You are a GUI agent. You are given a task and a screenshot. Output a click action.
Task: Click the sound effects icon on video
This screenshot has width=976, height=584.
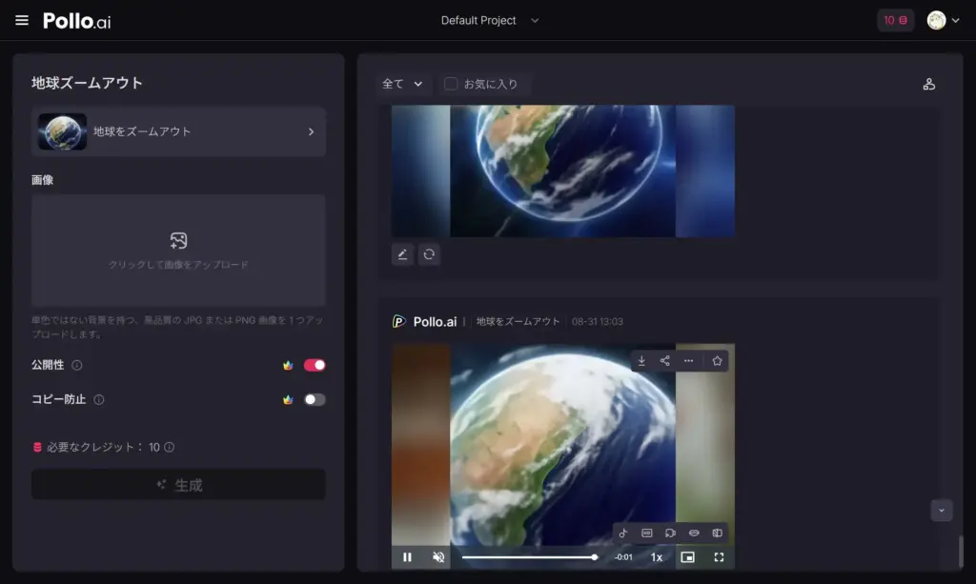(670, 533)
